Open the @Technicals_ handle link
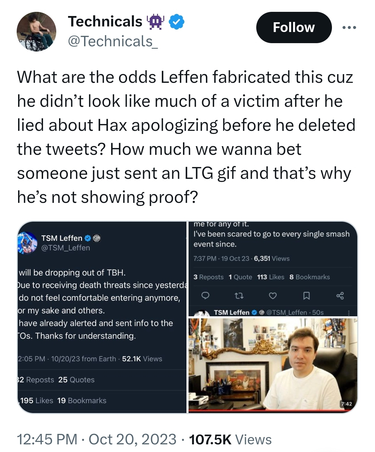 click(113, 41)
